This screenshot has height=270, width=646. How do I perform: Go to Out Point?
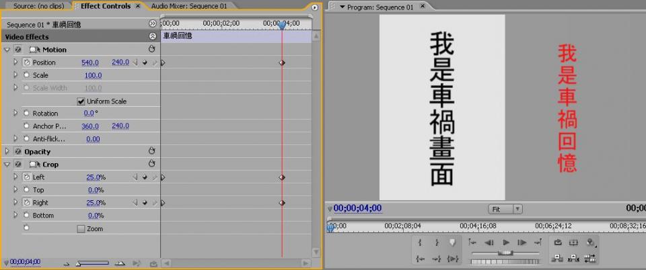click(436, 259)
